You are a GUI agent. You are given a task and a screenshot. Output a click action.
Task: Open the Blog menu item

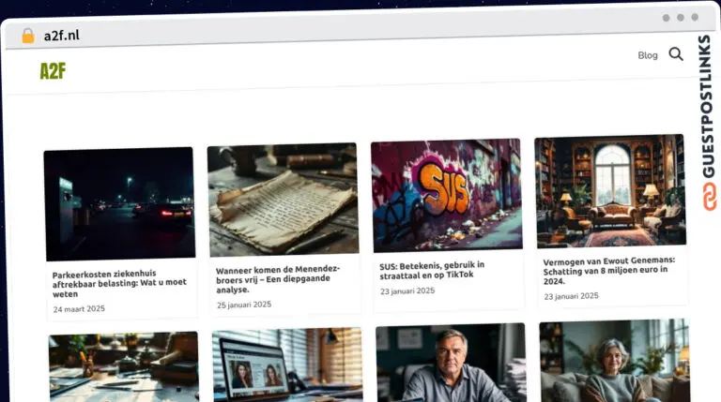pyautogui.click(x=648, y=55)
